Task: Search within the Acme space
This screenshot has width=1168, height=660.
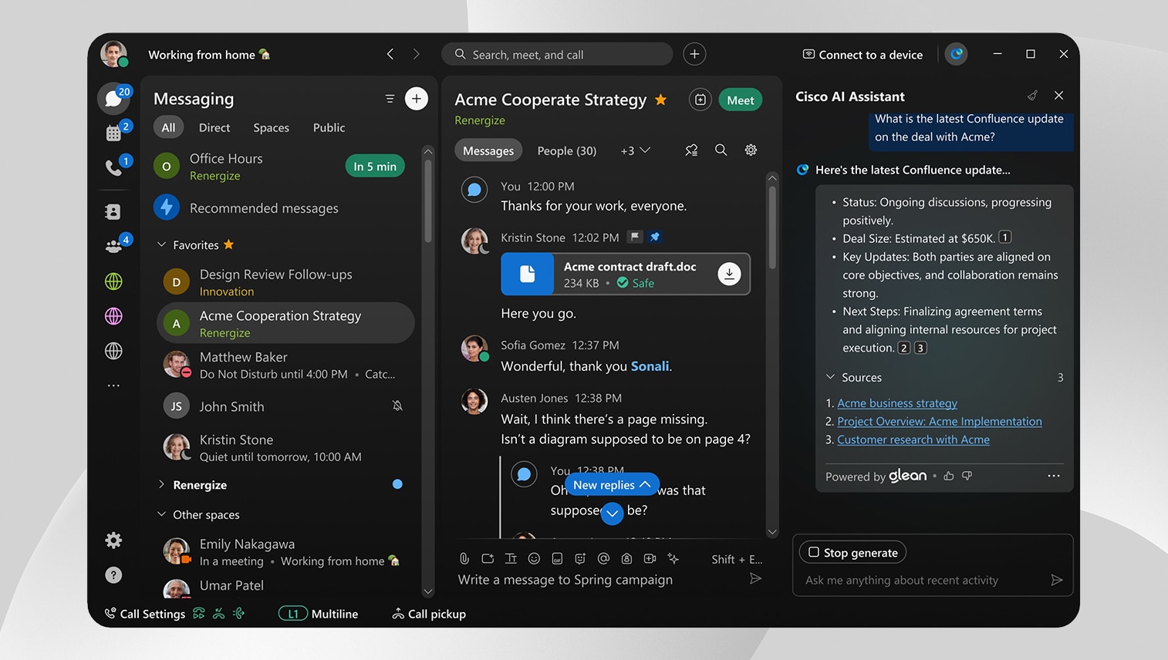Action: click(x=721, y=150)
